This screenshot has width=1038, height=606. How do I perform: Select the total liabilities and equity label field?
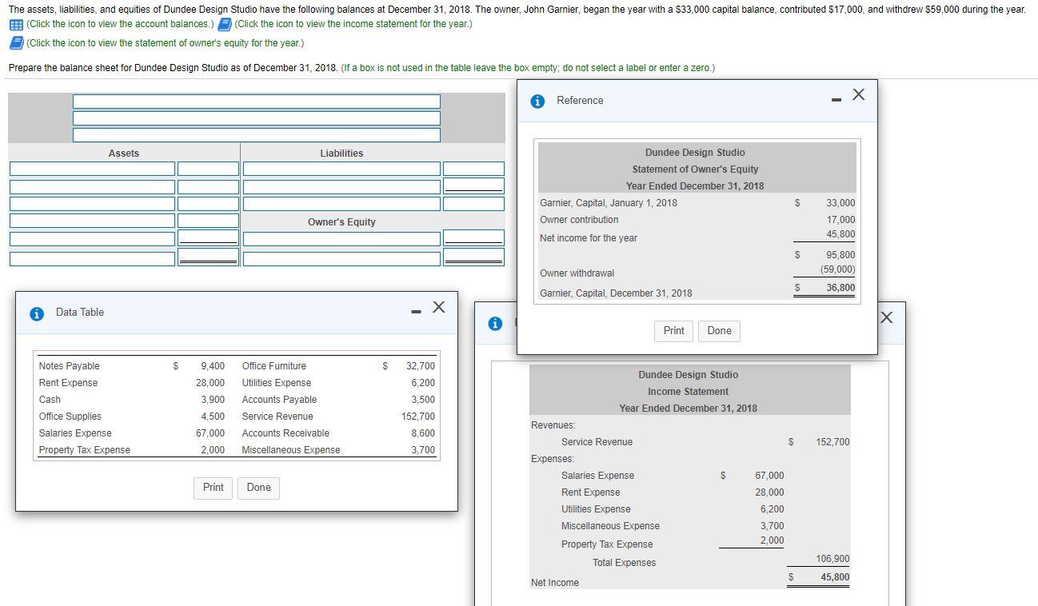click(x=341, y=259)
